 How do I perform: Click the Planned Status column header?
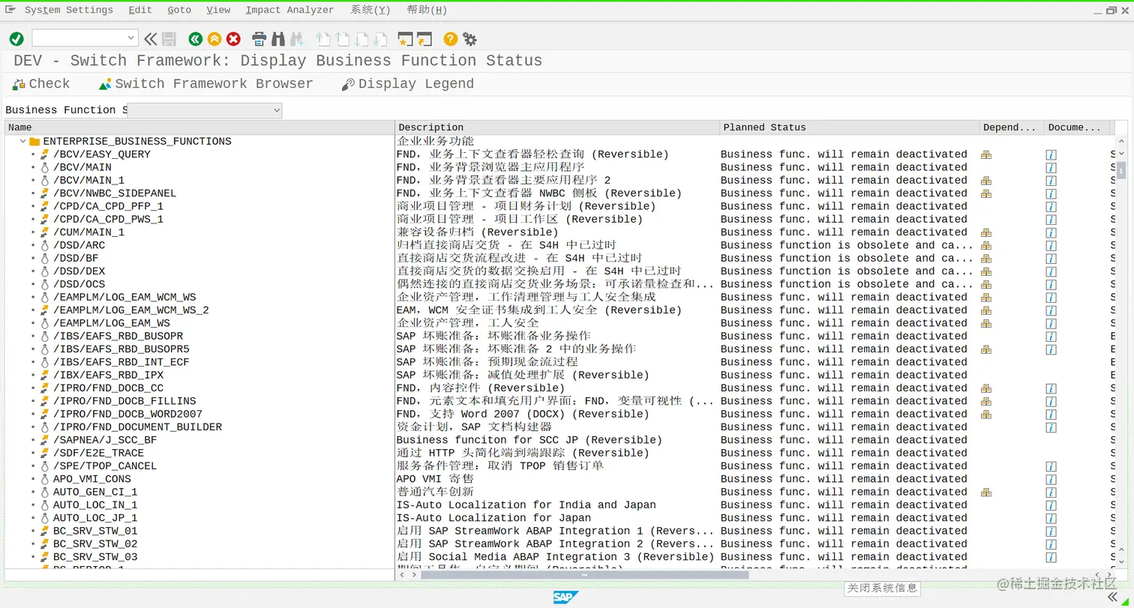coord(849,127)
